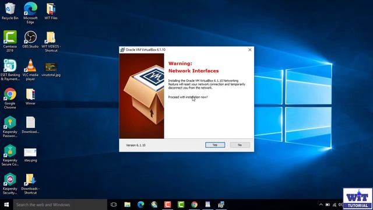Select the Camtasia 2019 desktop shortcut
373x210 pixels.
tap(10, 41)
